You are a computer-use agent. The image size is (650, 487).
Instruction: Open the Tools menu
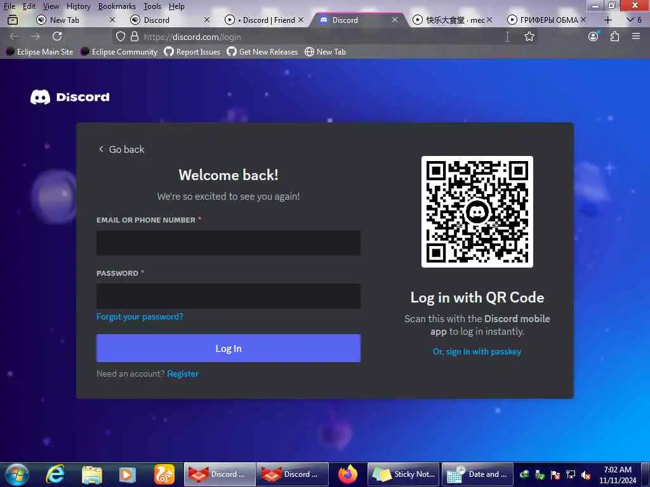click(152, 6)
